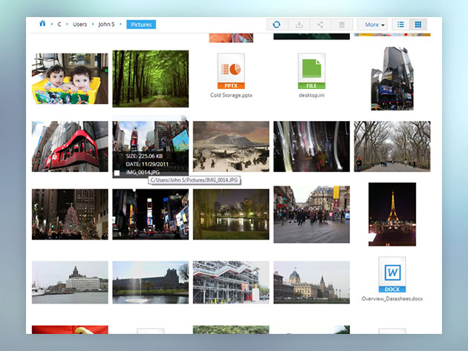This screenshot has width=468, height=351.
Task: Click the Refresh icon in the toolbar
Action: [276, 24]
